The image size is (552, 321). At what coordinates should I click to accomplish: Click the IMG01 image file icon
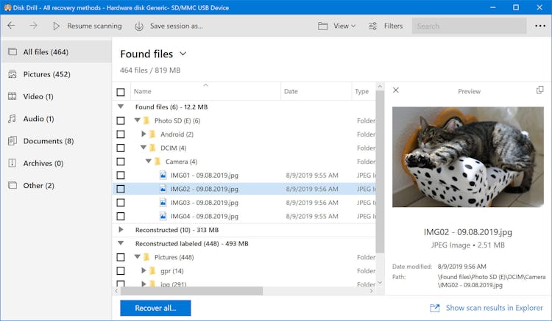point(163,175)
